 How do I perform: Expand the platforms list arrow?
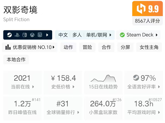point(47,35)
